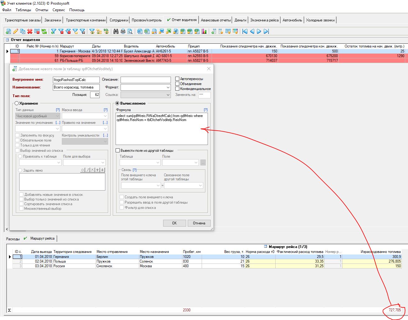Go to last record navigation icon
408x320 pixels.
coord(266,31)
